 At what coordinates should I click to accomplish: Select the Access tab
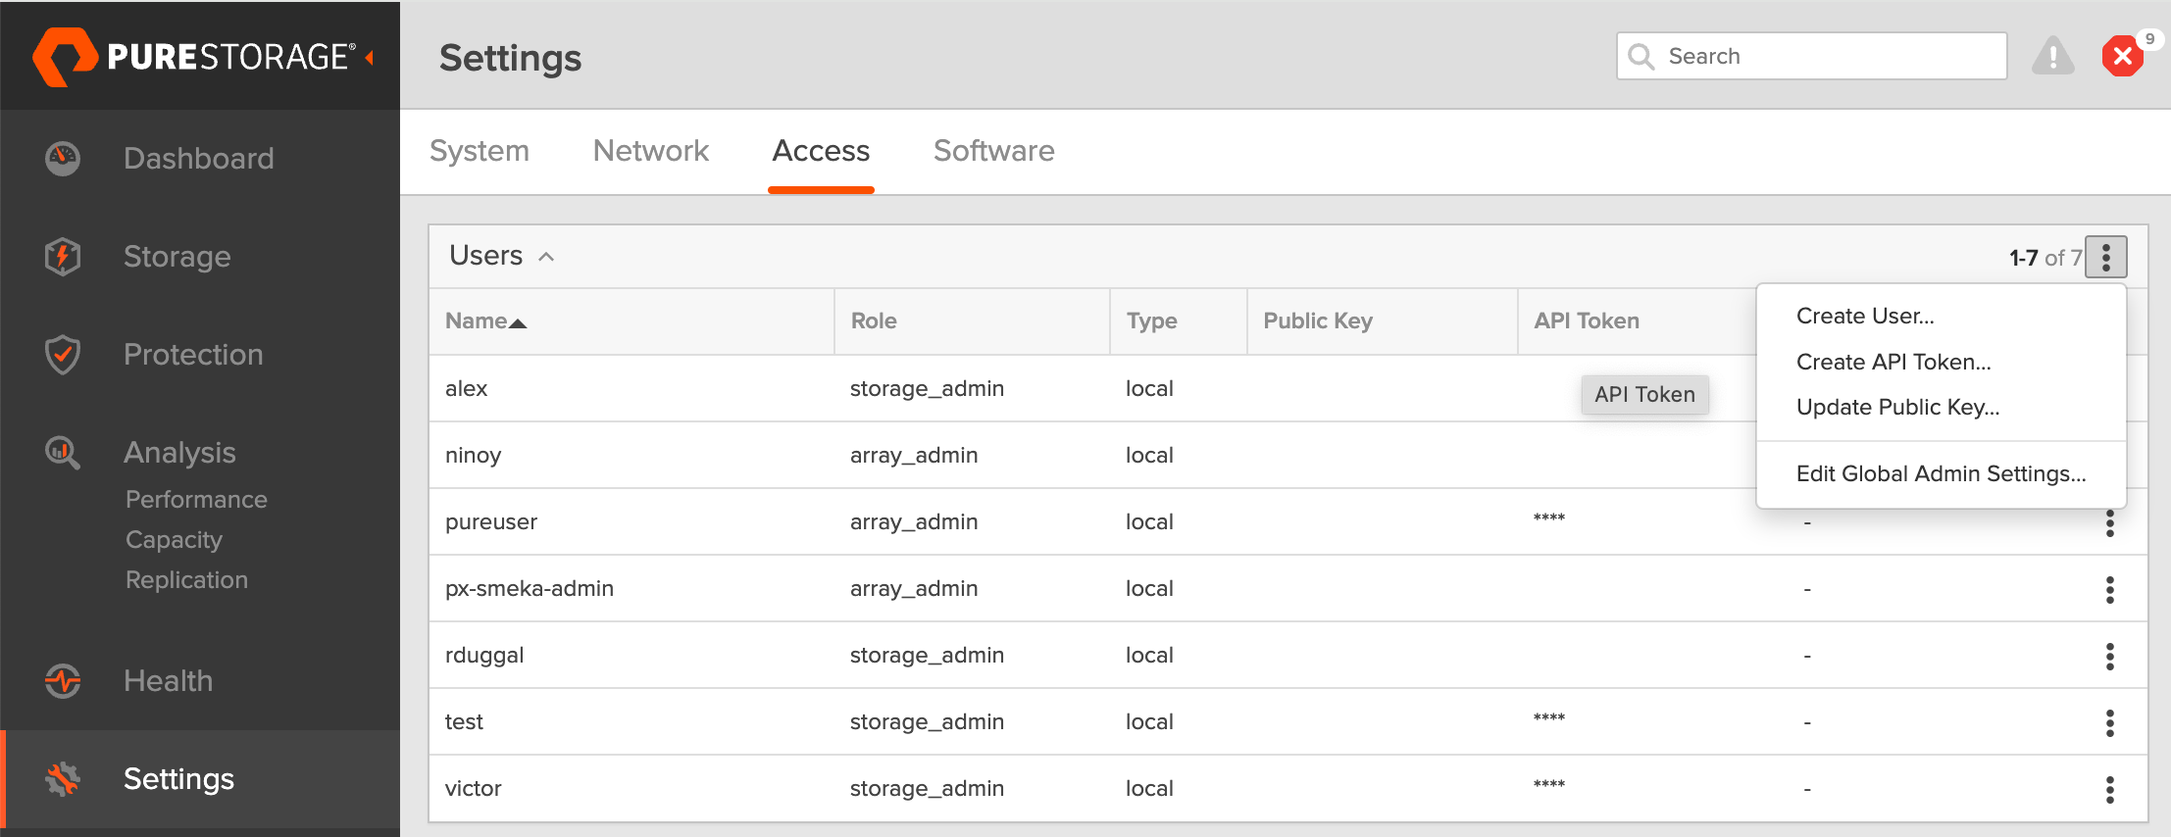coord(821,151)
